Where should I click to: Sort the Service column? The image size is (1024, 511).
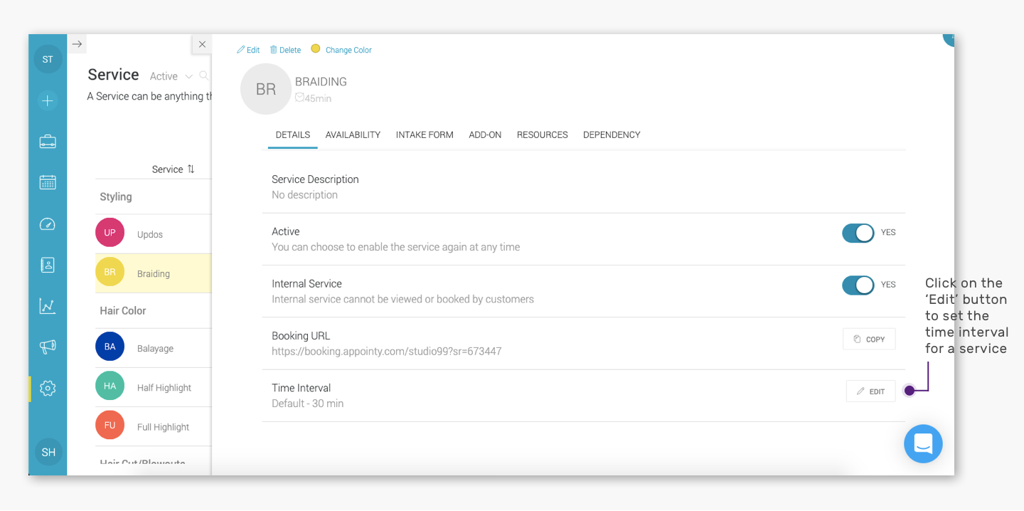click(x=173, y=169)
